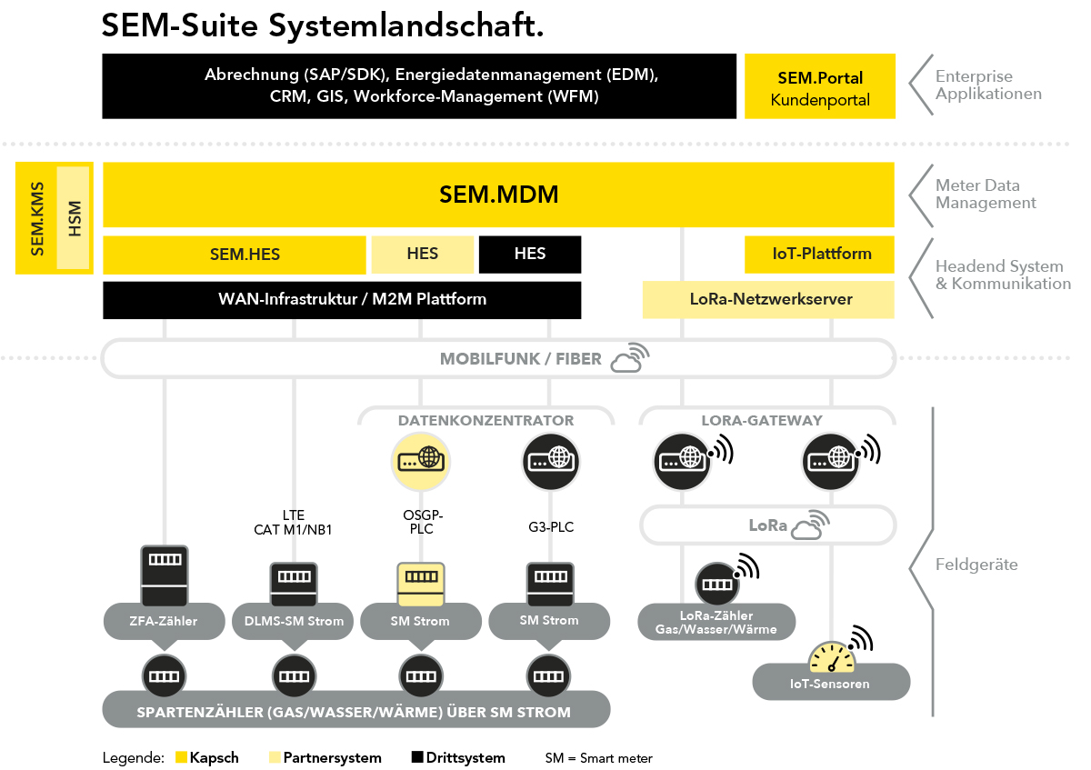The height and width of the screenshot is (770, 1091).
Task: Click the black HES third-party block
Action: click(530, 255)
